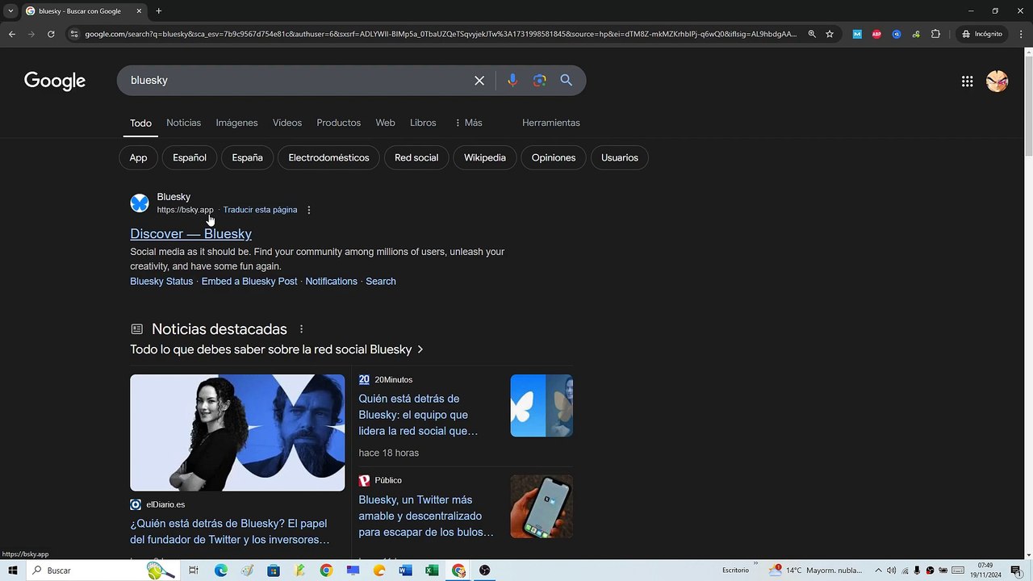Close the bluesky search tab

139,11
